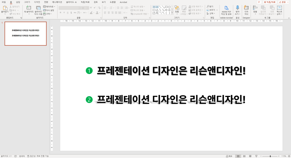Image resolution: width=291 pixels, height=158 pixels.
Task: Open the Transitions (전환) tab
Action: pyautogui.click(x=46, y=2)
